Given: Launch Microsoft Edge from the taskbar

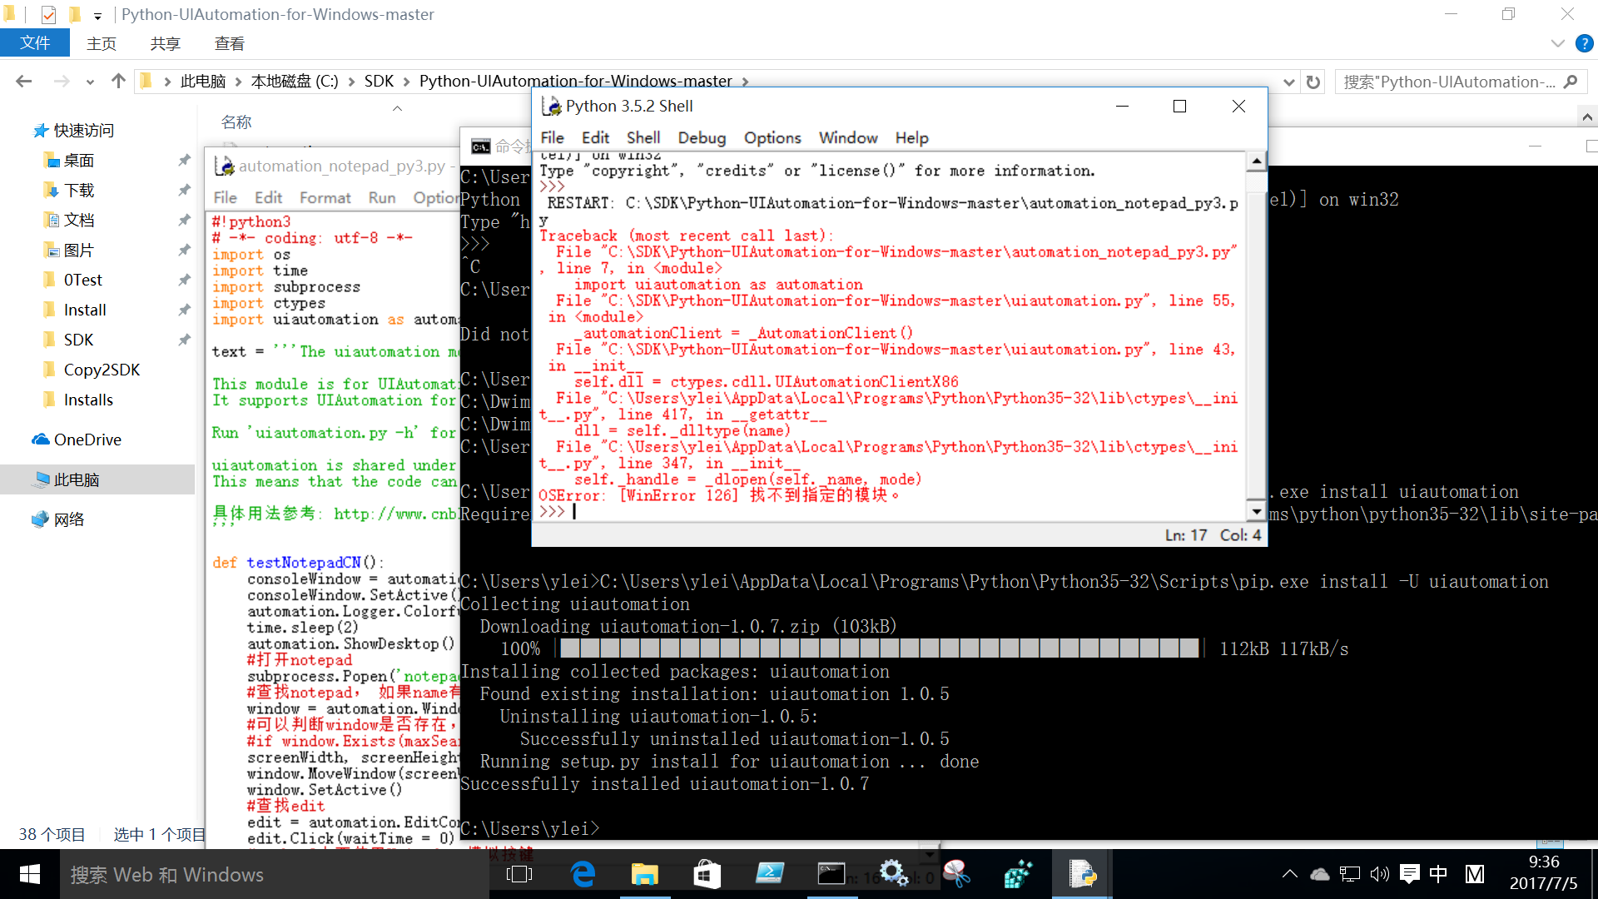Looking at the screenshot, I should pos(583,874).
